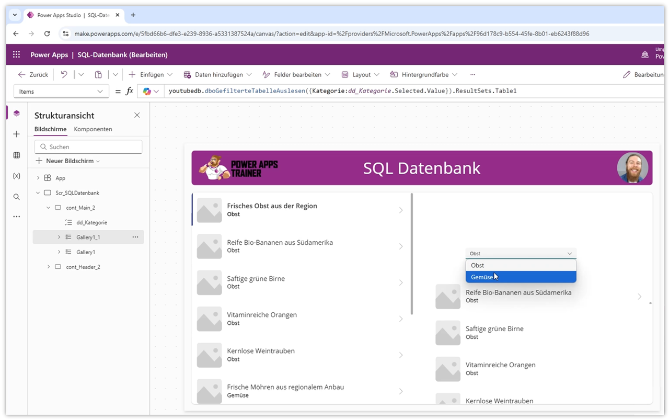
Task: Open the Einfügen dropdown menu
Action: click(x=151, y=74)
